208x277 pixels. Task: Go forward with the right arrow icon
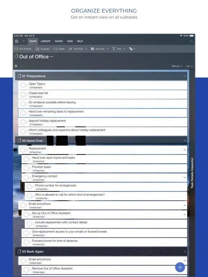(33, 66)
